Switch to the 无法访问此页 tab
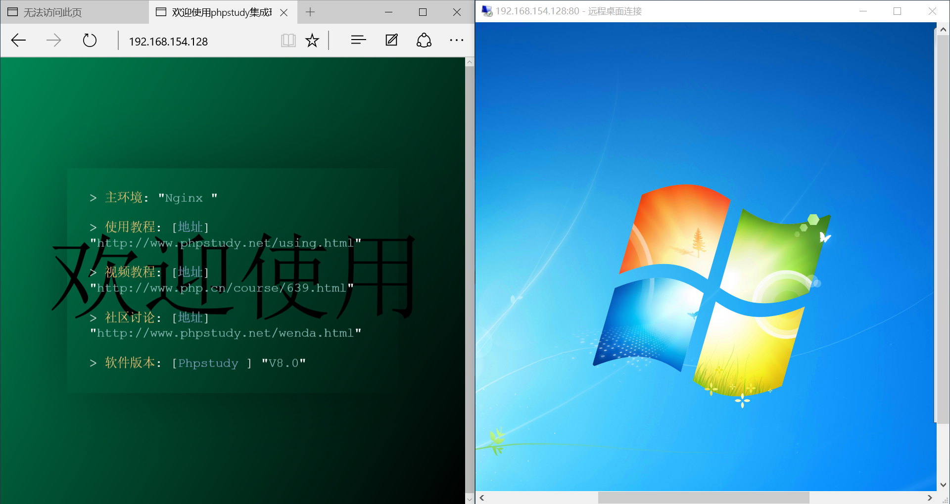The width and height of the screenshot is (950, 504). click(74, 12)
